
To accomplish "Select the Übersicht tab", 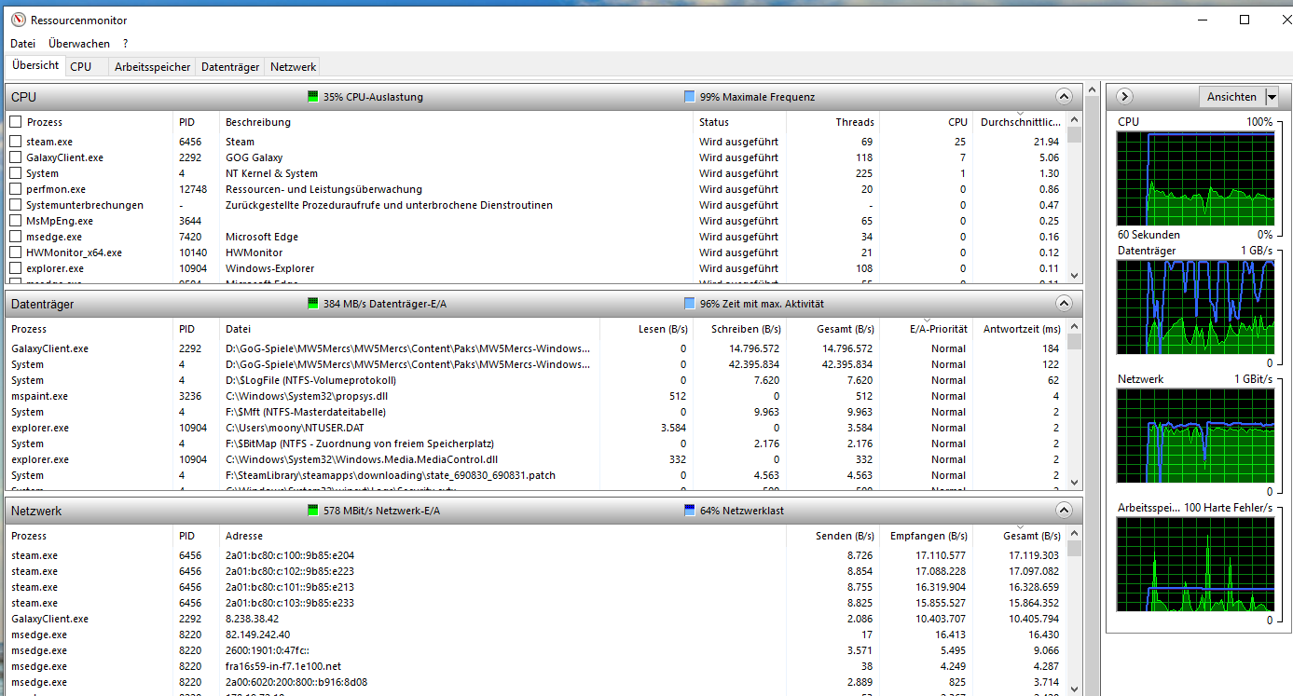I will coord(35,66).
